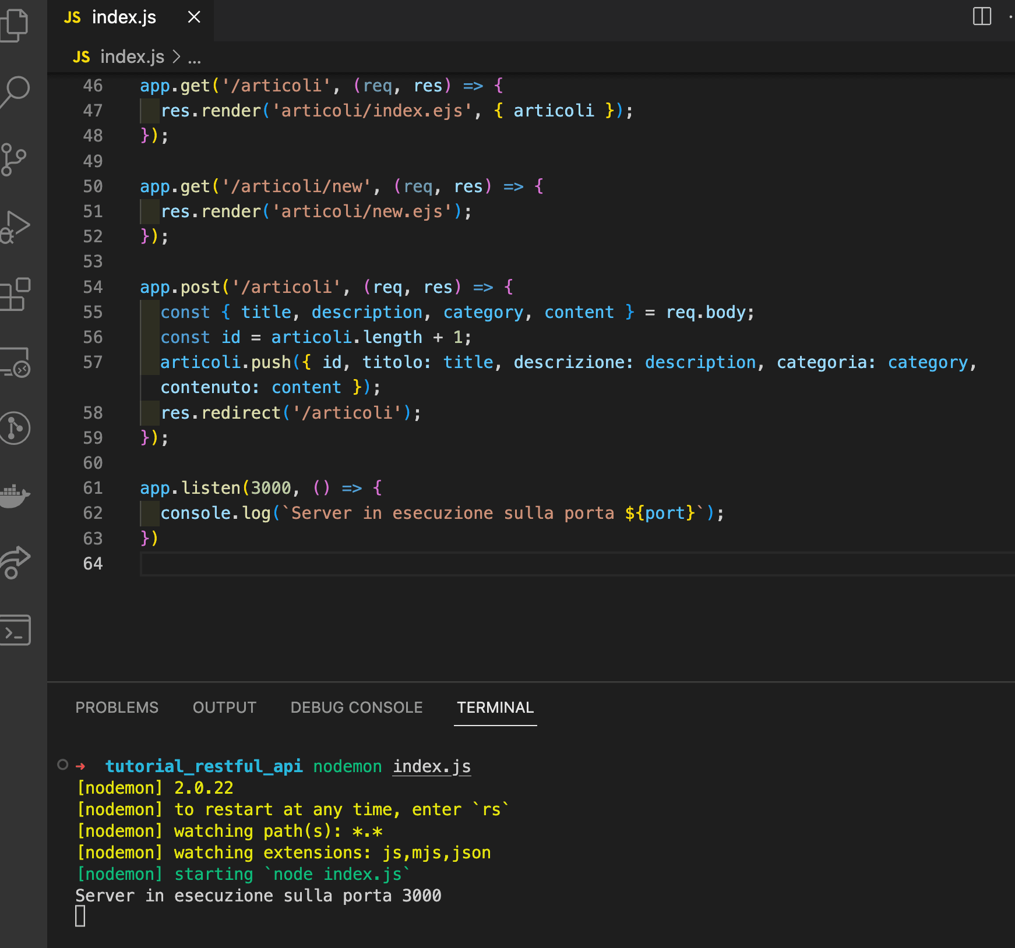The image size is (1015, 948).
Task: Click the '${port}' template expression
Action: [660, 514]
